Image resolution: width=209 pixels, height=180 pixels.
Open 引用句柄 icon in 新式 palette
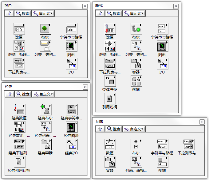pos(110,99)
